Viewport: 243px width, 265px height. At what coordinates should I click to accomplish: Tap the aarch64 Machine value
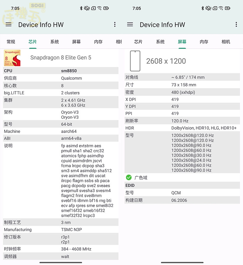click(69, 131)
